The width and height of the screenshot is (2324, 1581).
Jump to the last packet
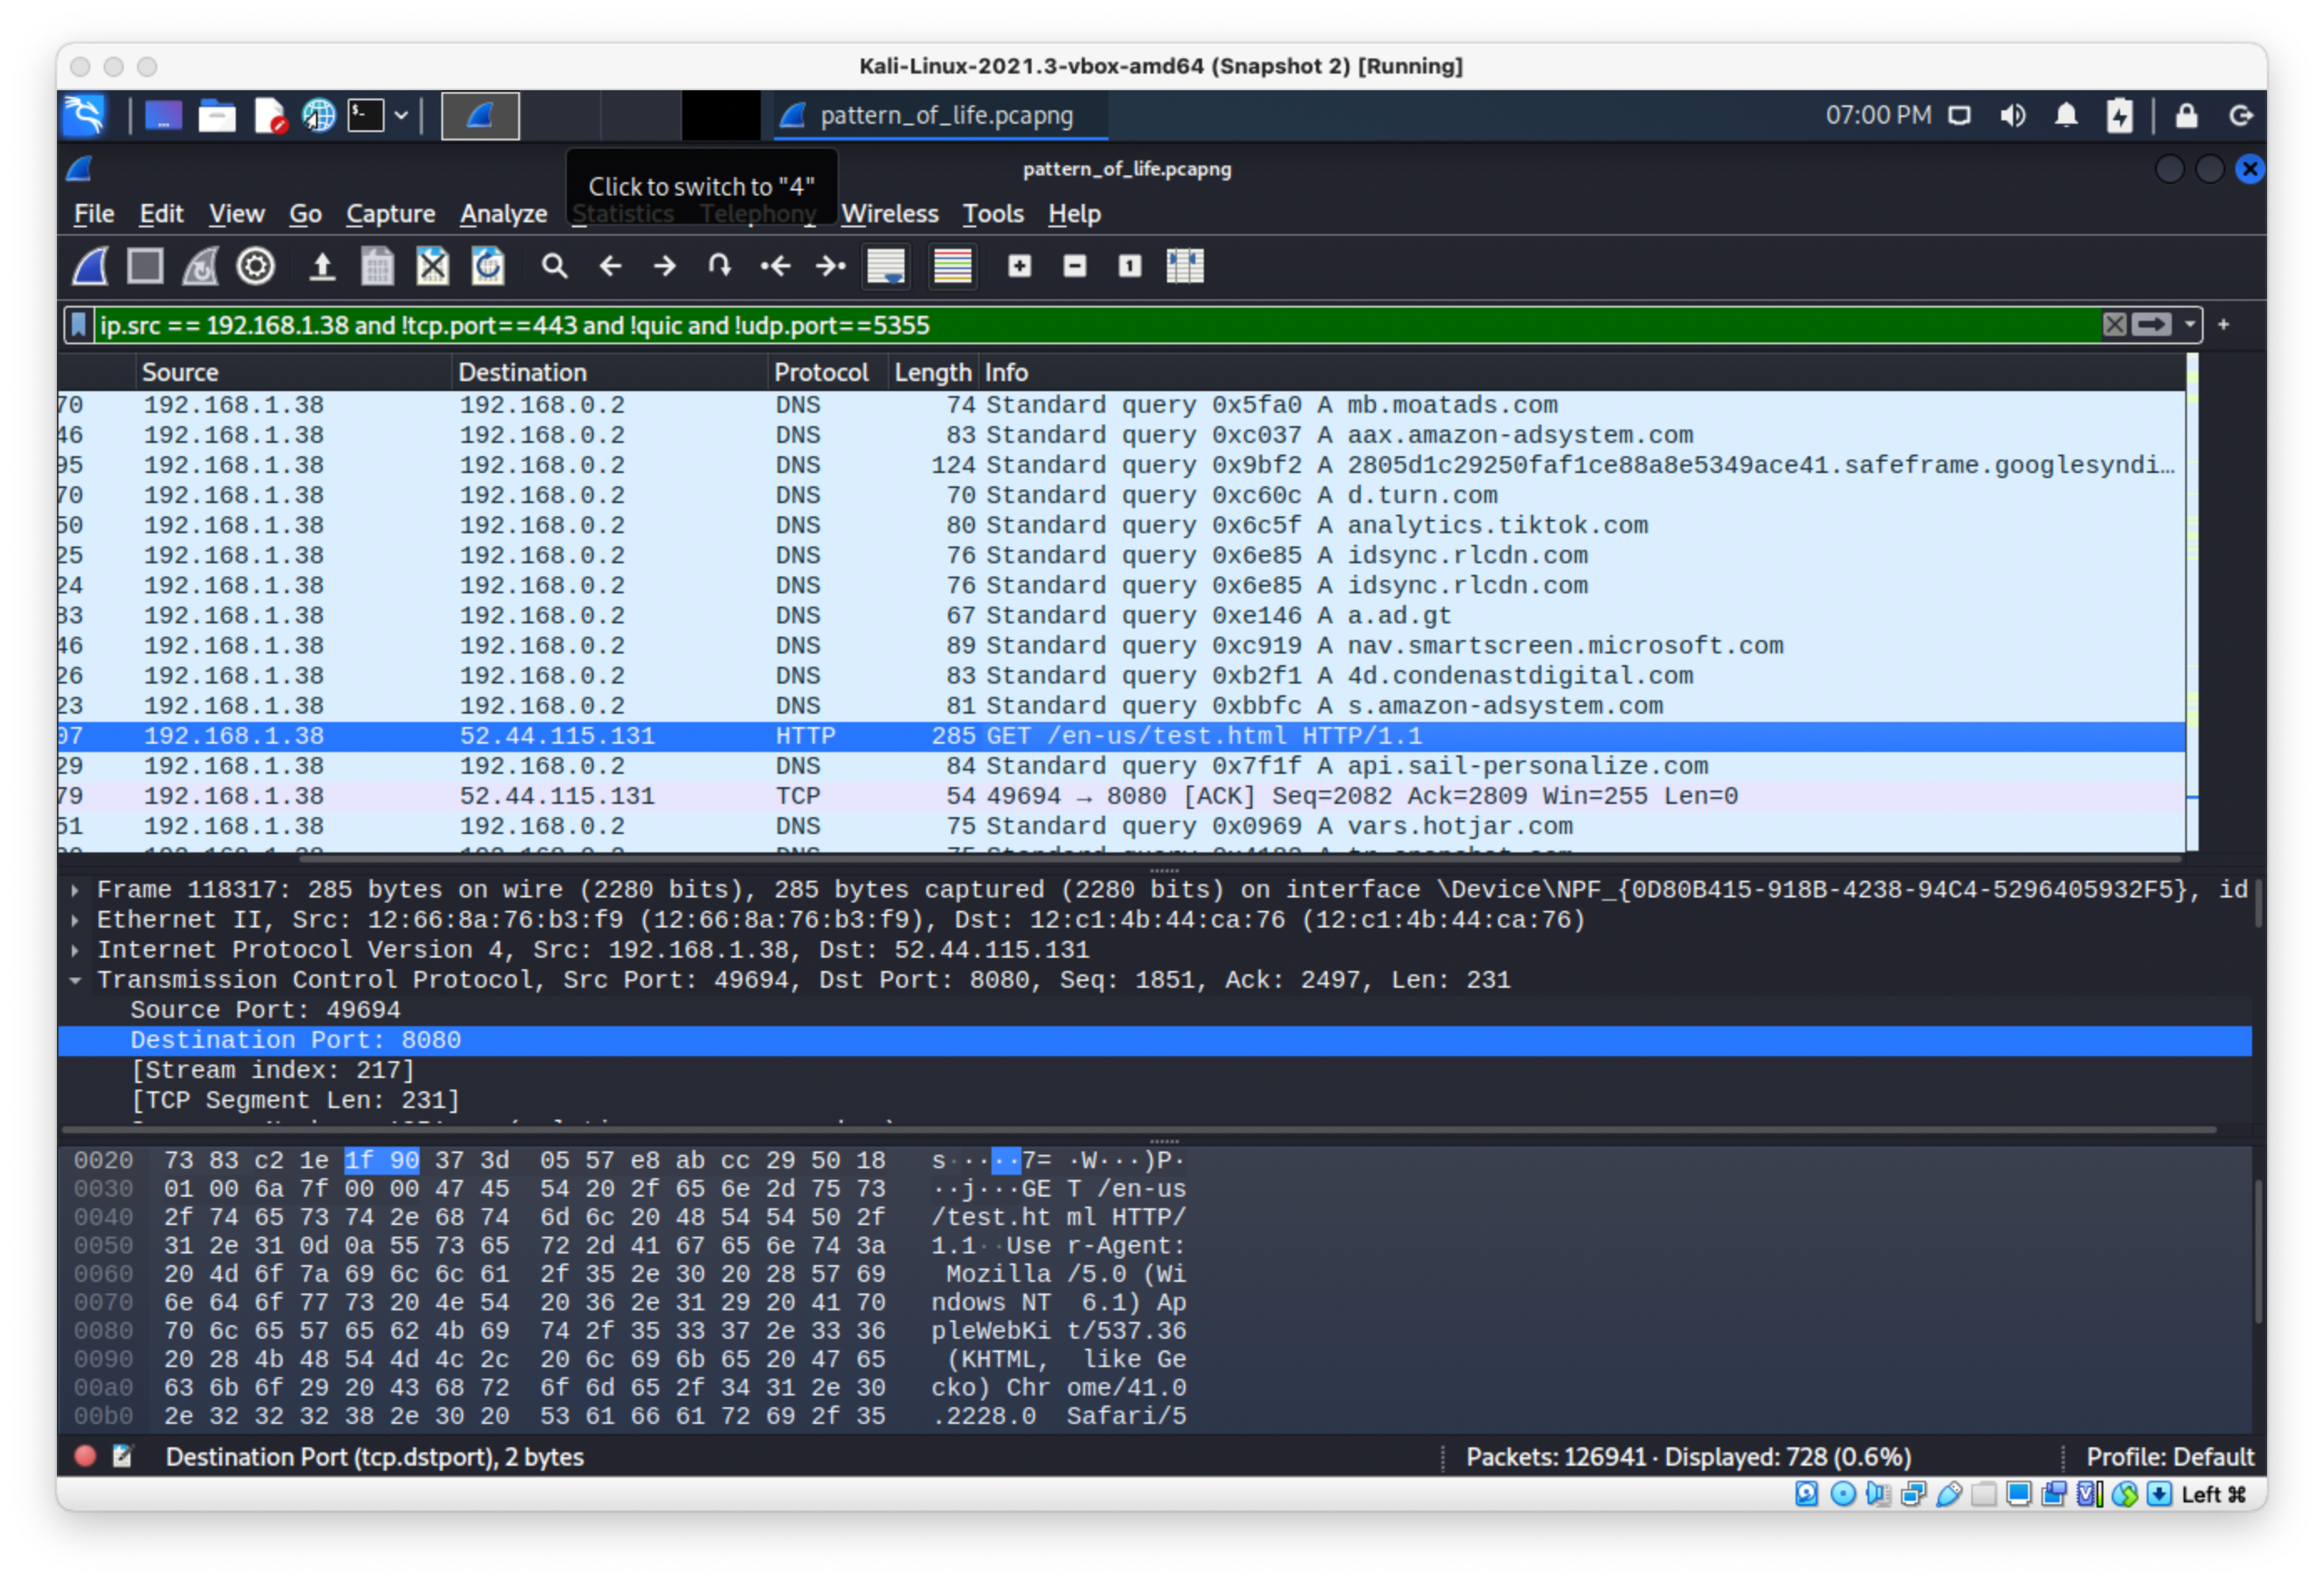point(830,266)
